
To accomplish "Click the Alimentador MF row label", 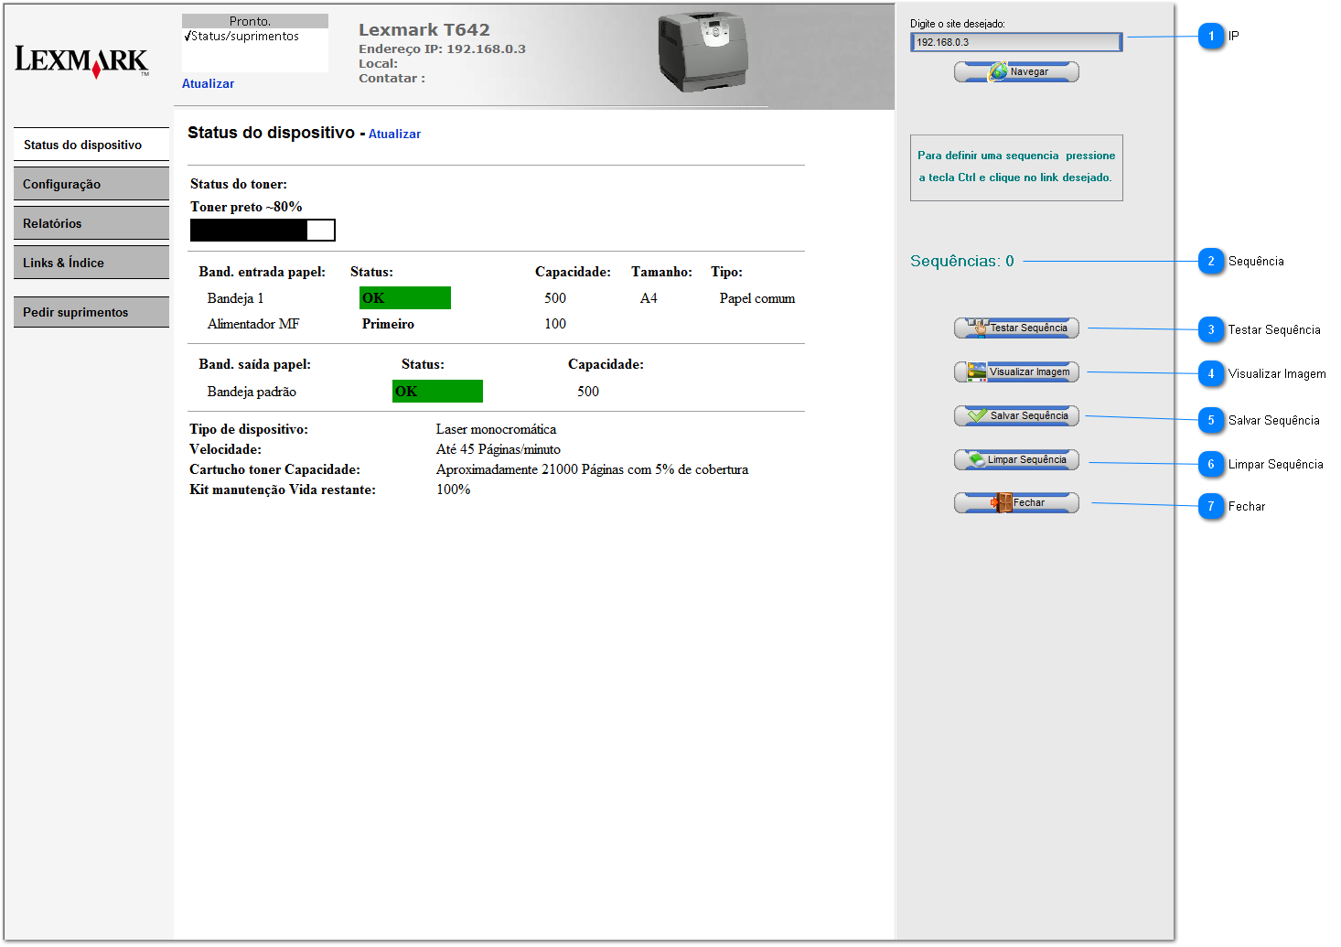I will tap(253, 324).
